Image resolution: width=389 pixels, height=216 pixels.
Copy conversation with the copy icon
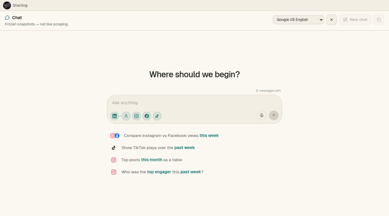tap(379, 20)
